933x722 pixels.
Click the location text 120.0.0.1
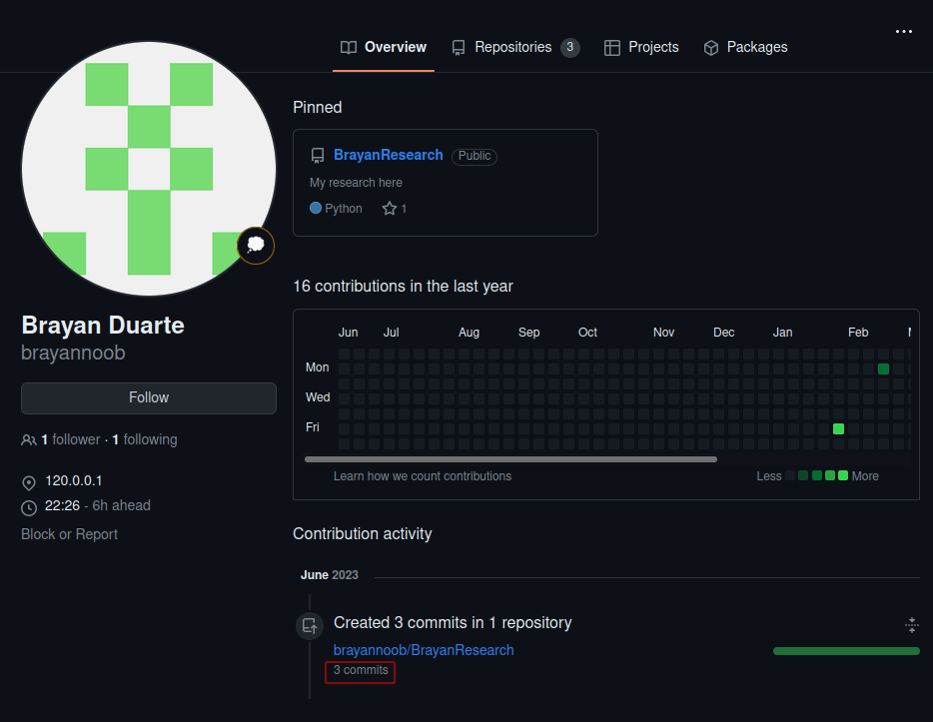tap(74, 480)
